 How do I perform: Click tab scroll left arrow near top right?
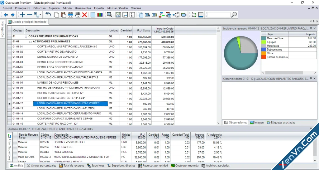pyautogui.click(x=311, y=21)
